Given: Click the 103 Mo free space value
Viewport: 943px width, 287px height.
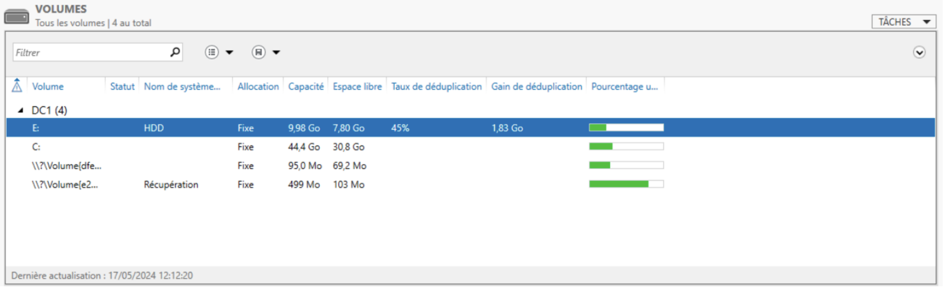Looking at the screenshot, I should click(348, 185).
